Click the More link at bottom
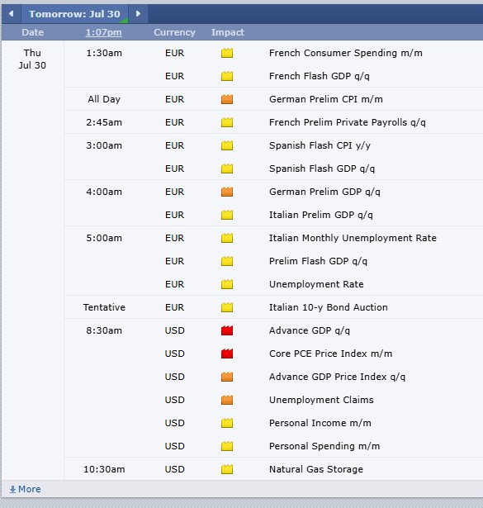This screenshot has height=508, width=483. point(26,489)
